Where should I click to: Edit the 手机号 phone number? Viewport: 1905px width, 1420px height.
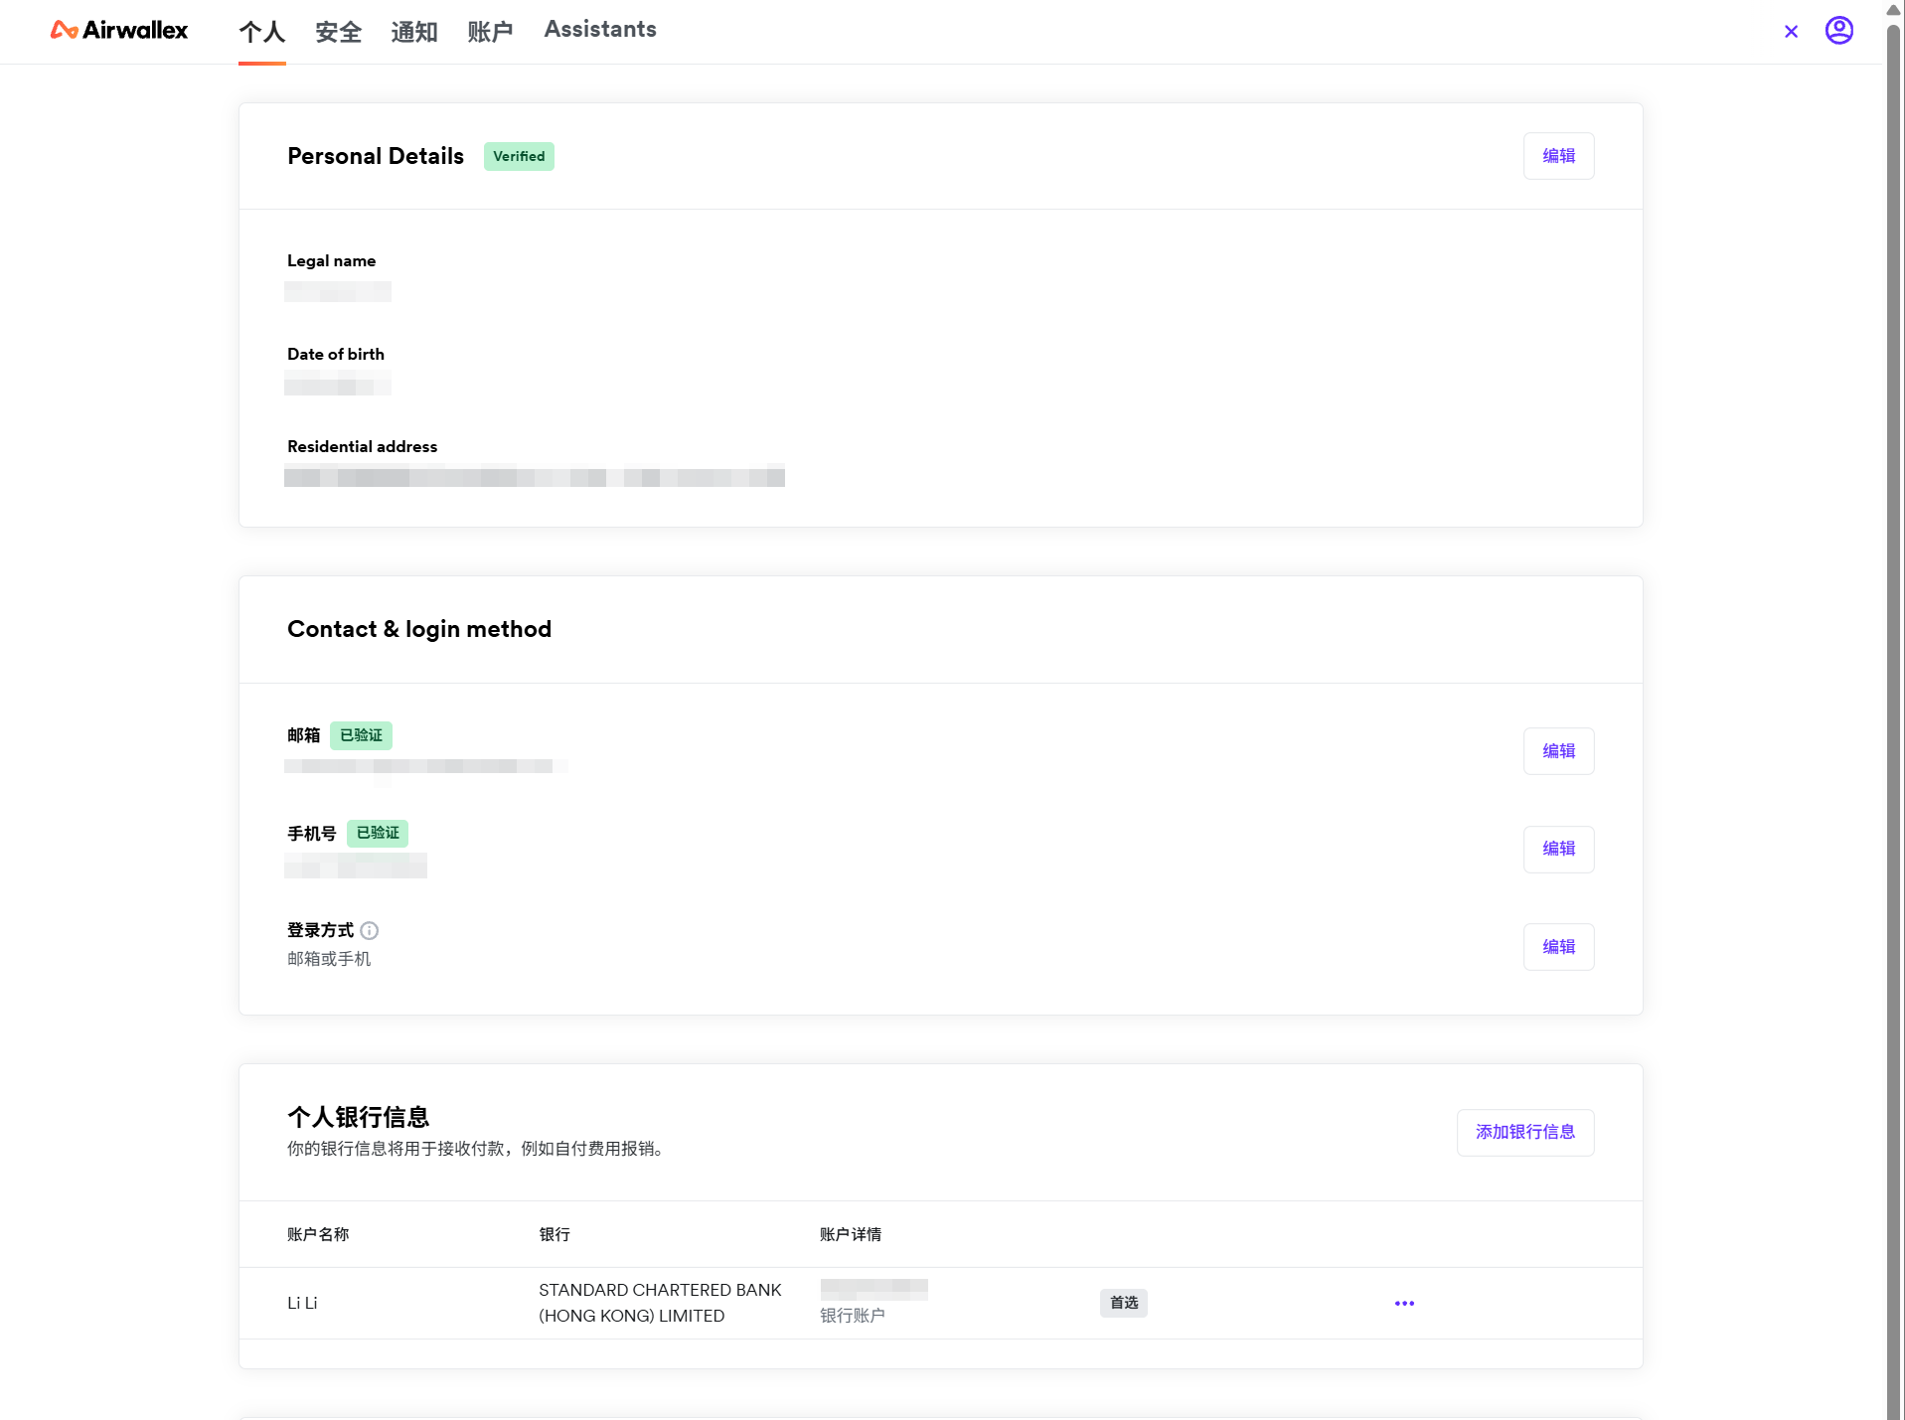[x=1558, y=849]
